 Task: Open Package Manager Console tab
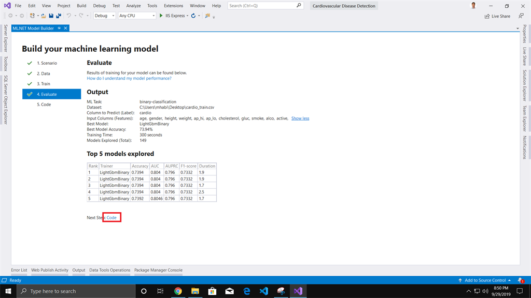point(158,270)
